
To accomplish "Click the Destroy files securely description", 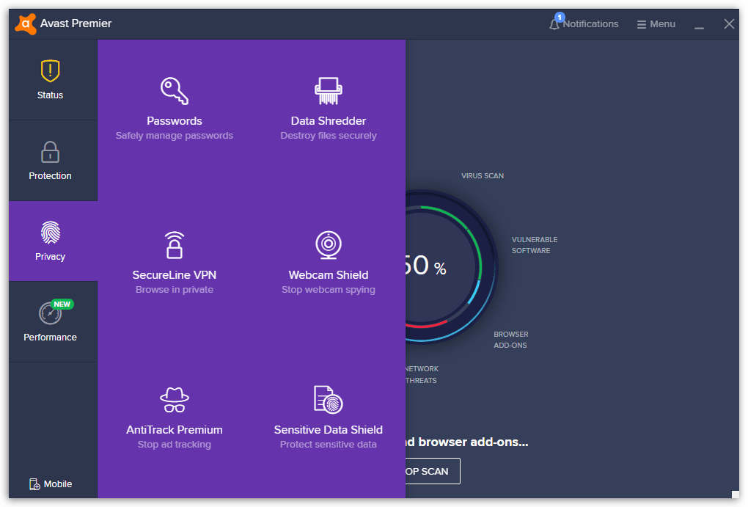I will click(x=328, y=136).
